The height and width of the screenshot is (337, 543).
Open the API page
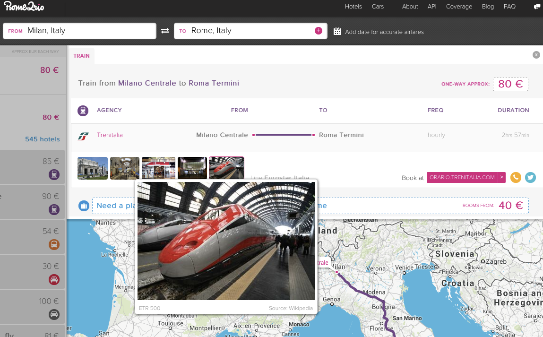[x=432, y=7]
